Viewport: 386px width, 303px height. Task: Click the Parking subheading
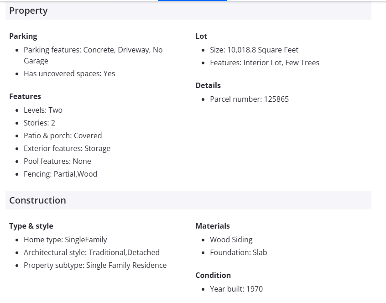[x=23, y=36]
